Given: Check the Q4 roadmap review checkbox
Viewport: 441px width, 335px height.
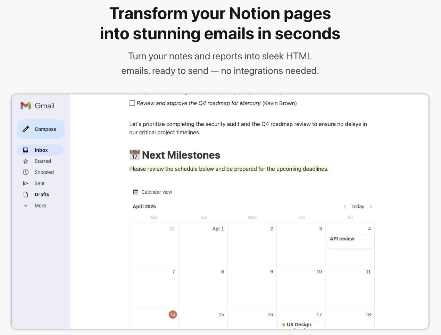Looking at the screenshot, I should click(132, 103).
